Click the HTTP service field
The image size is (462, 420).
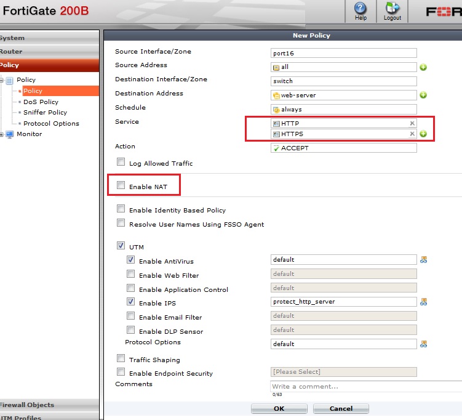pos(343,123)
